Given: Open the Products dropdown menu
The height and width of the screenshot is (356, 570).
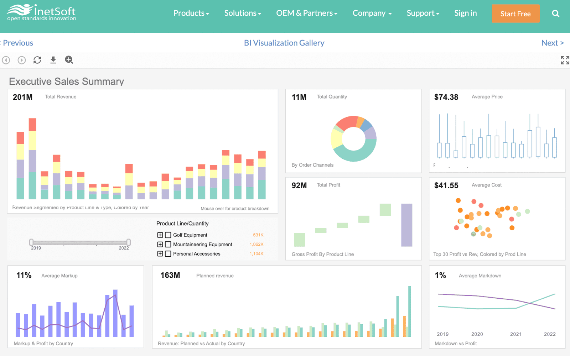Looking at the screenshot, I should pyautogui.click(x=191, y=13).
